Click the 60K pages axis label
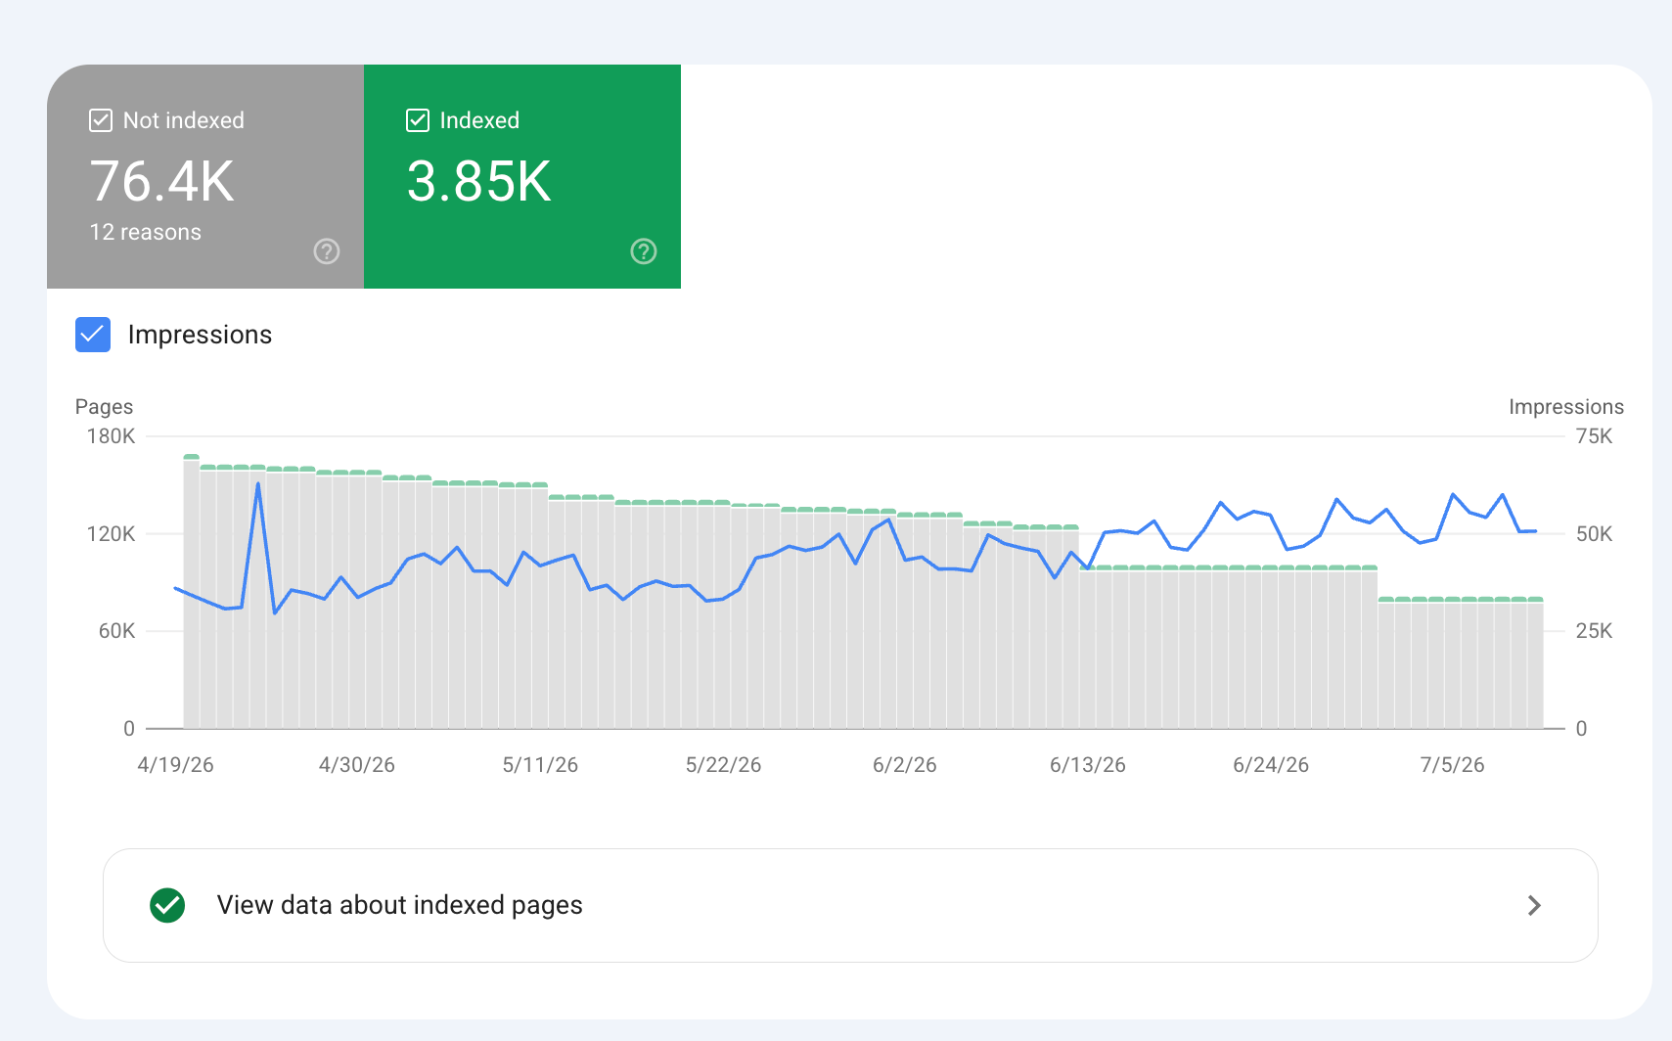This screenshot has height=1041, width=1672. coord(116,631)
